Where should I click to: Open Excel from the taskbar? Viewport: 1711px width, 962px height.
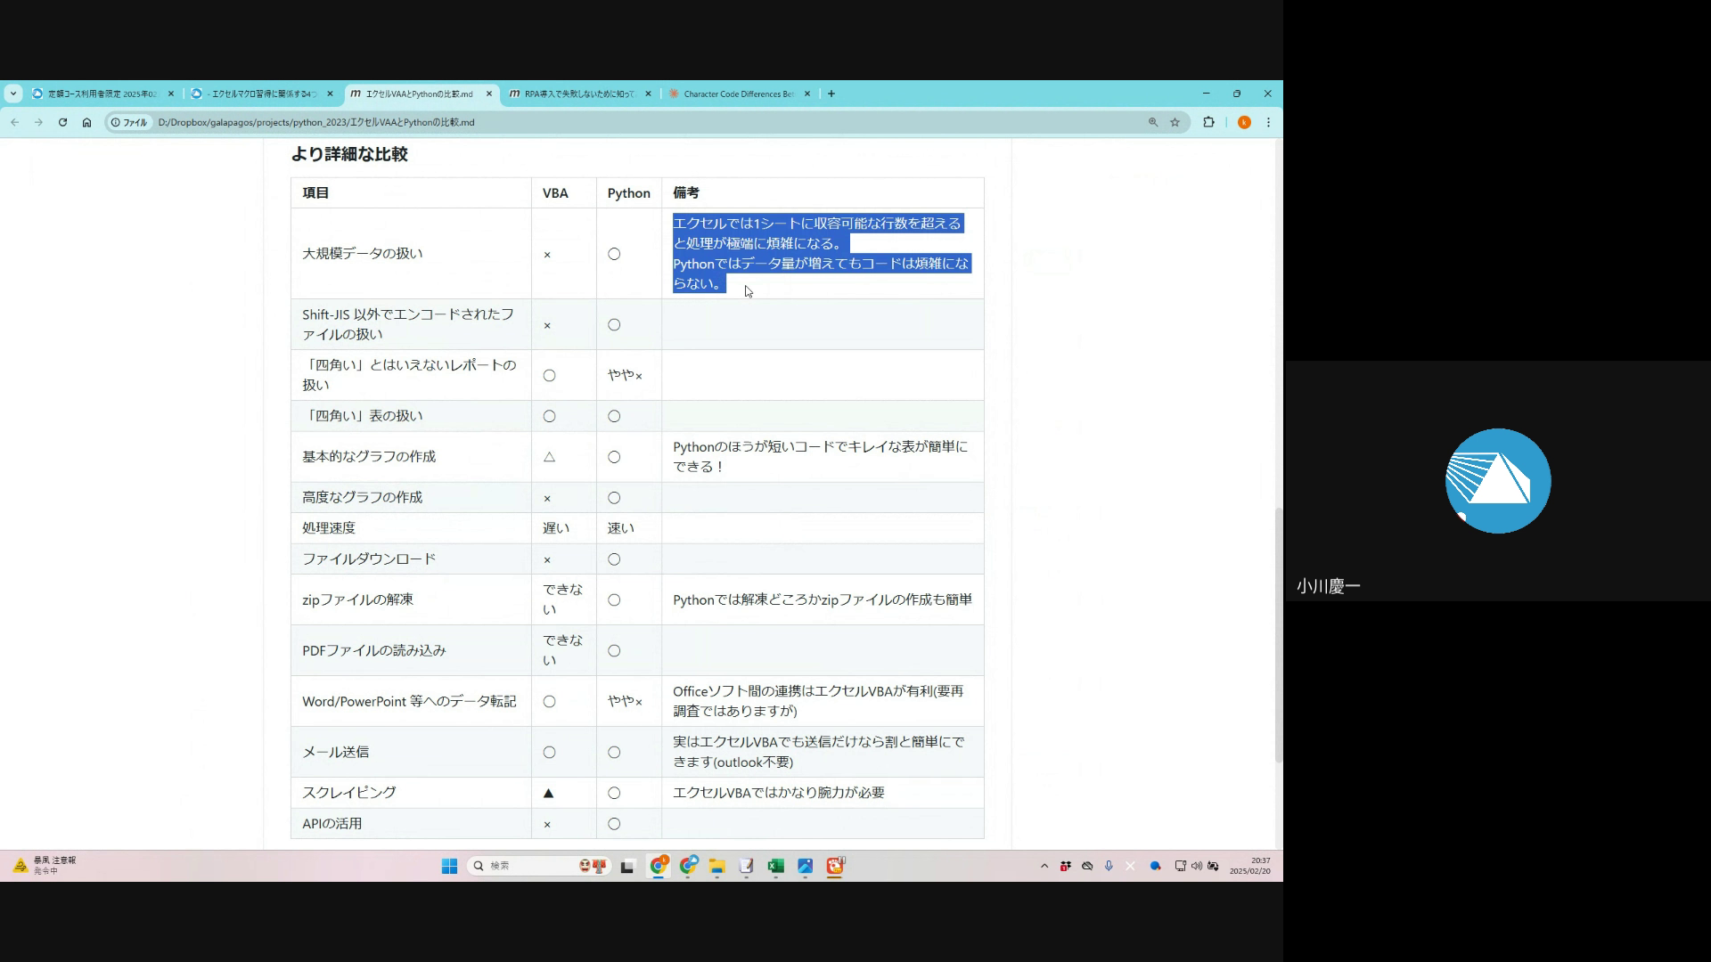point(775,866)
